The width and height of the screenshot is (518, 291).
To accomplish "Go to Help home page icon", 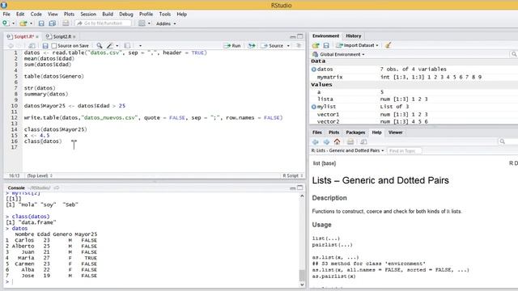I will 337,141.
